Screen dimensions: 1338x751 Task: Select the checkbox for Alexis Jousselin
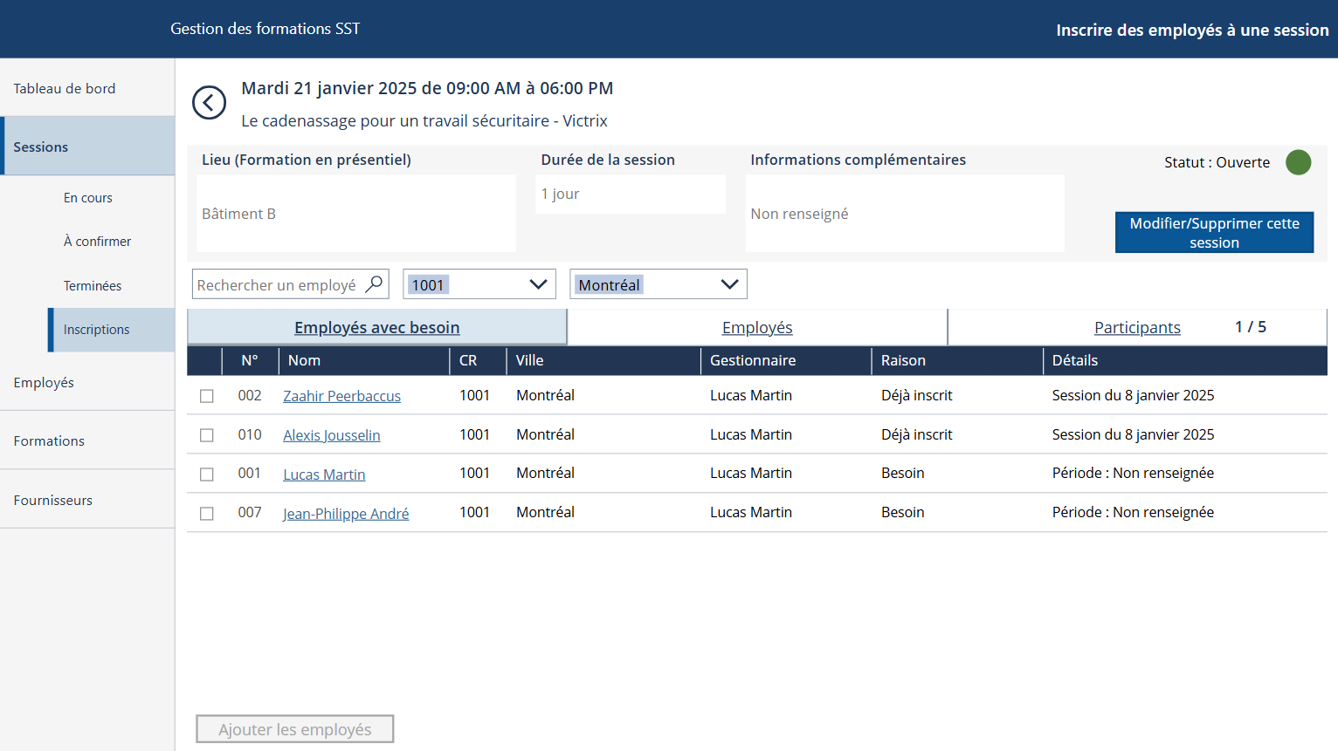click(207, 435)
